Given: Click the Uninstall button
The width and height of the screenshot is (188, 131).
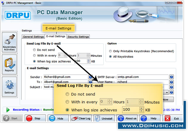Looking at the screenshot, I should click(104, 118).
